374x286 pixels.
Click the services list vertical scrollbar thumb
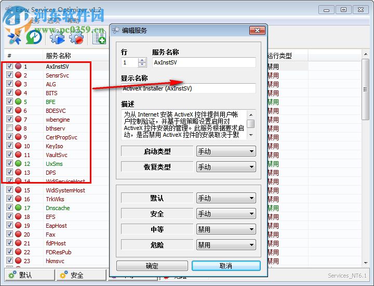pyautogui.click(x=365, y=89)
